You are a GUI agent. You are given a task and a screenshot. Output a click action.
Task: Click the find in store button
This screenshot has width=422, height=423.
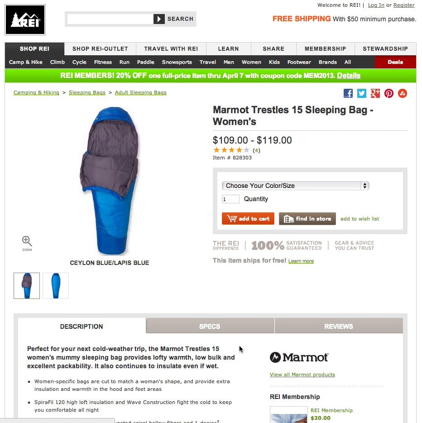tap(307, 218)
